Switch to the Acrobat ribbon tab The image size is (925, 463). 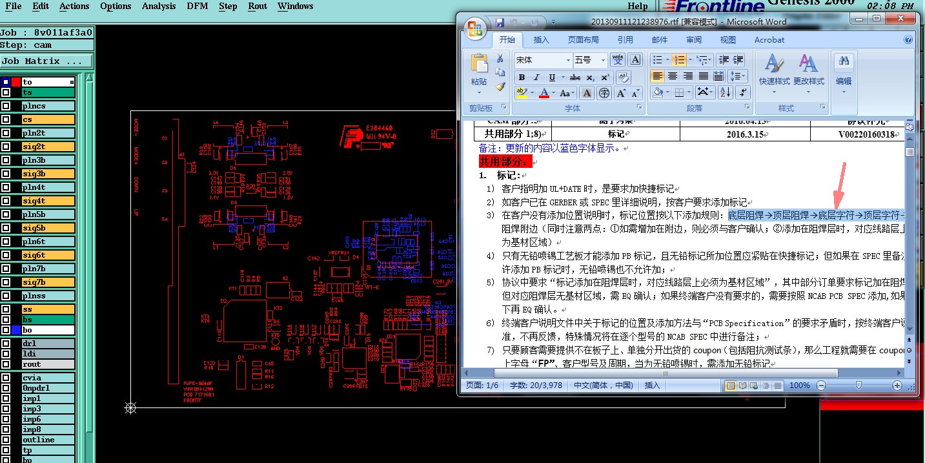tap(769, 39)
